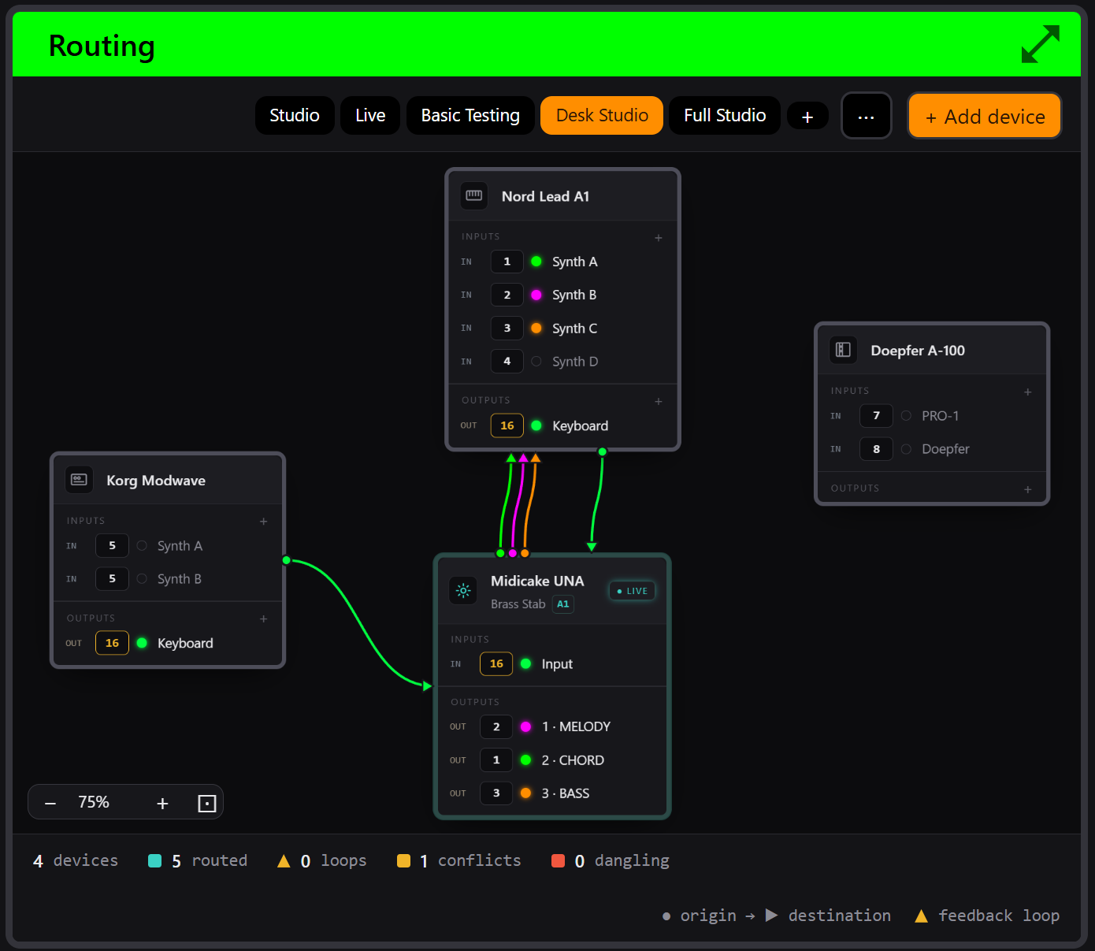The width and height of the screenshot is (1095, 951).
Task: Click channel 5 box for Korg Synth A
Action: [112, 545]
